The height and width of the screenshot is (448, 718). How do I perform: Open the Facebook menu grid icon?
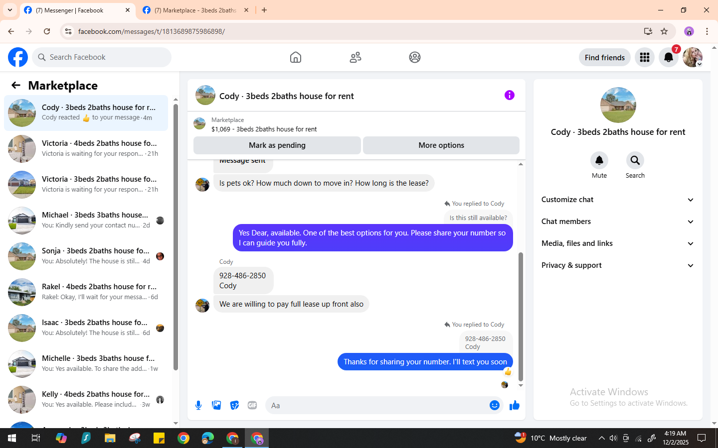point(645,57)
